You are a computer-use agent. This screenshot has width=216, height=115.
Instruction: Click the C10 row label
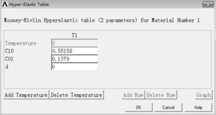click(9, 51)
